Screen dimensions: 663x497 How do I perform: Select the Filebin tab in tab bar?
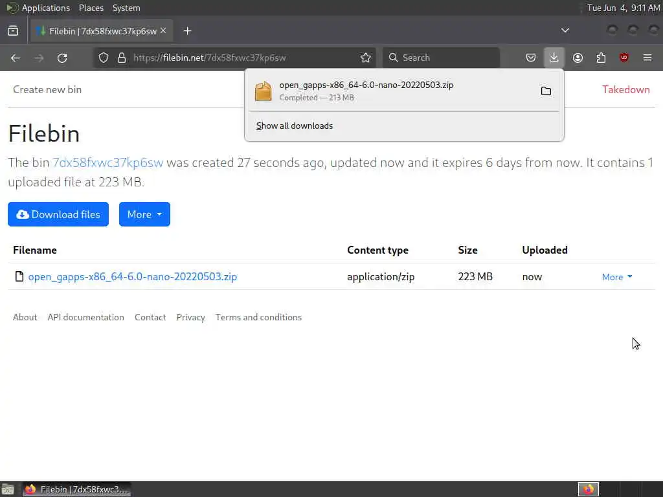point(102,31)
